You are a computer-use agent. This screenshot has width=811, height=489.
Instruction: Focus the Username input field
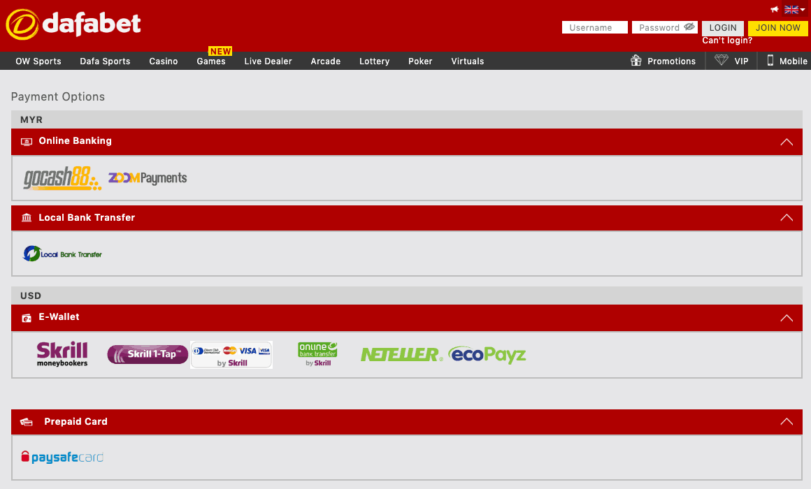594,28
